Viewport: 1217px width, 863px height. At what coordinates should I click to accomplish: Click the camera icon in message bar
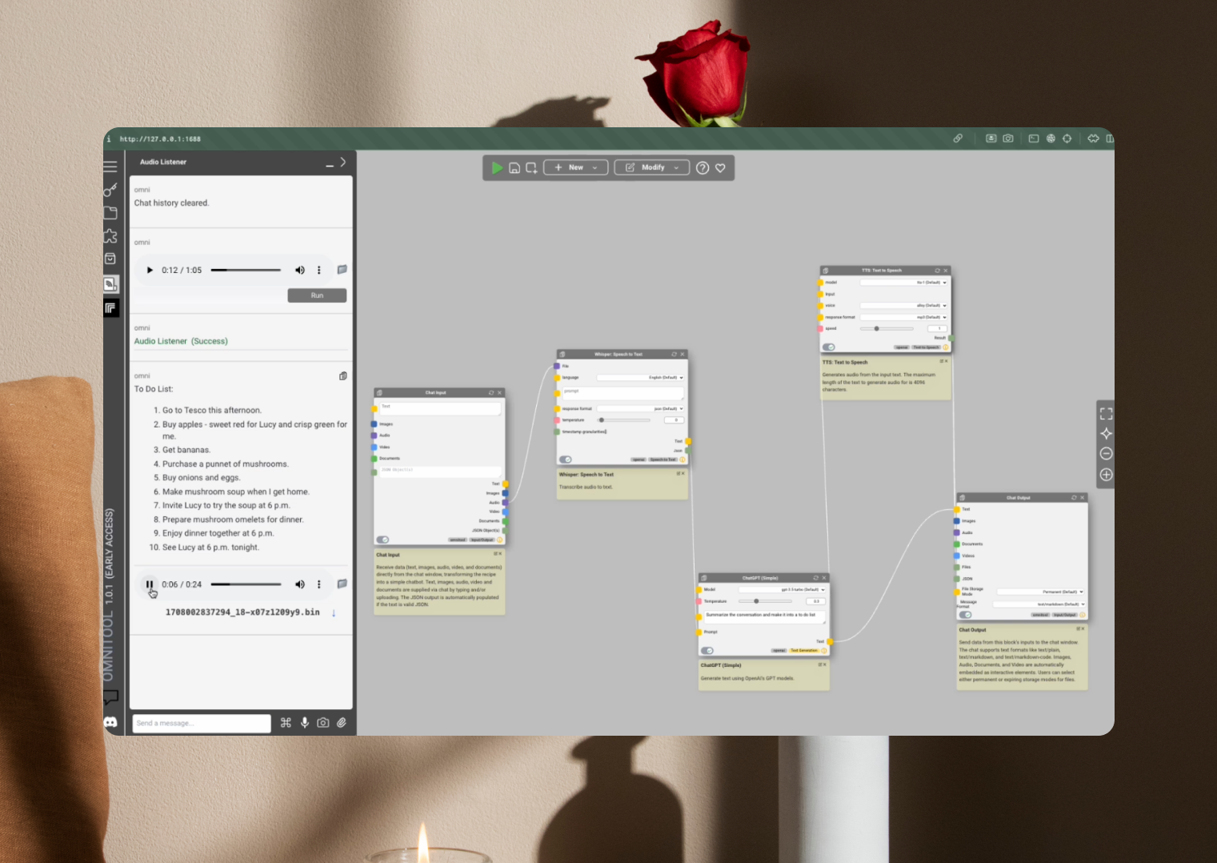click(323, 723)
